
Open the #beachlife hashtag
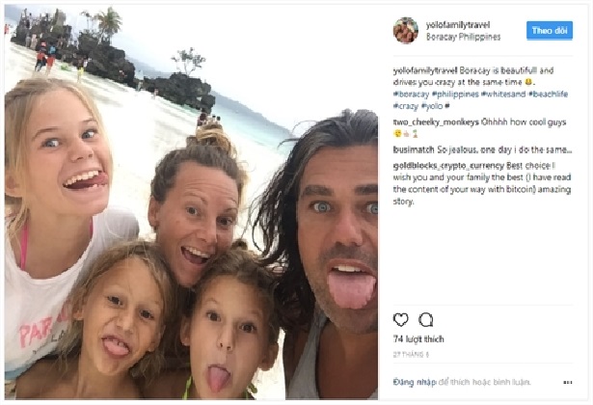point(548,94)
